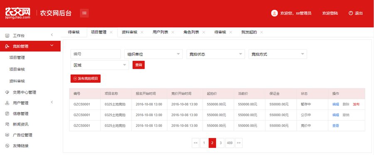Close the 资料审核 tab
Screen dimensions: 374x155
pyautogui.click(x=142, y=32)
